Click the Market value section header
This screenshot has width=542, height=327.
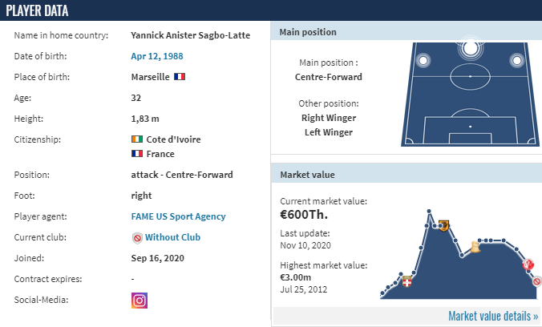[x=406, y=174]
